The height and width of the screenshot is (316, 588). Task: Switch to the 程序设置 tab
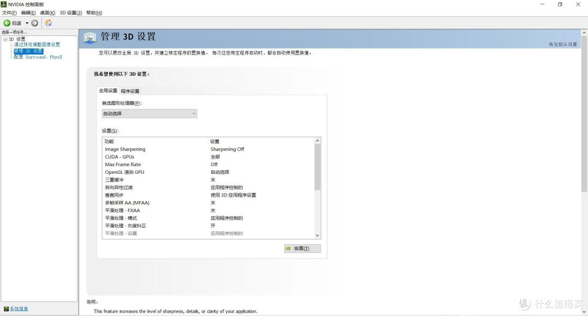coord(130,91)
